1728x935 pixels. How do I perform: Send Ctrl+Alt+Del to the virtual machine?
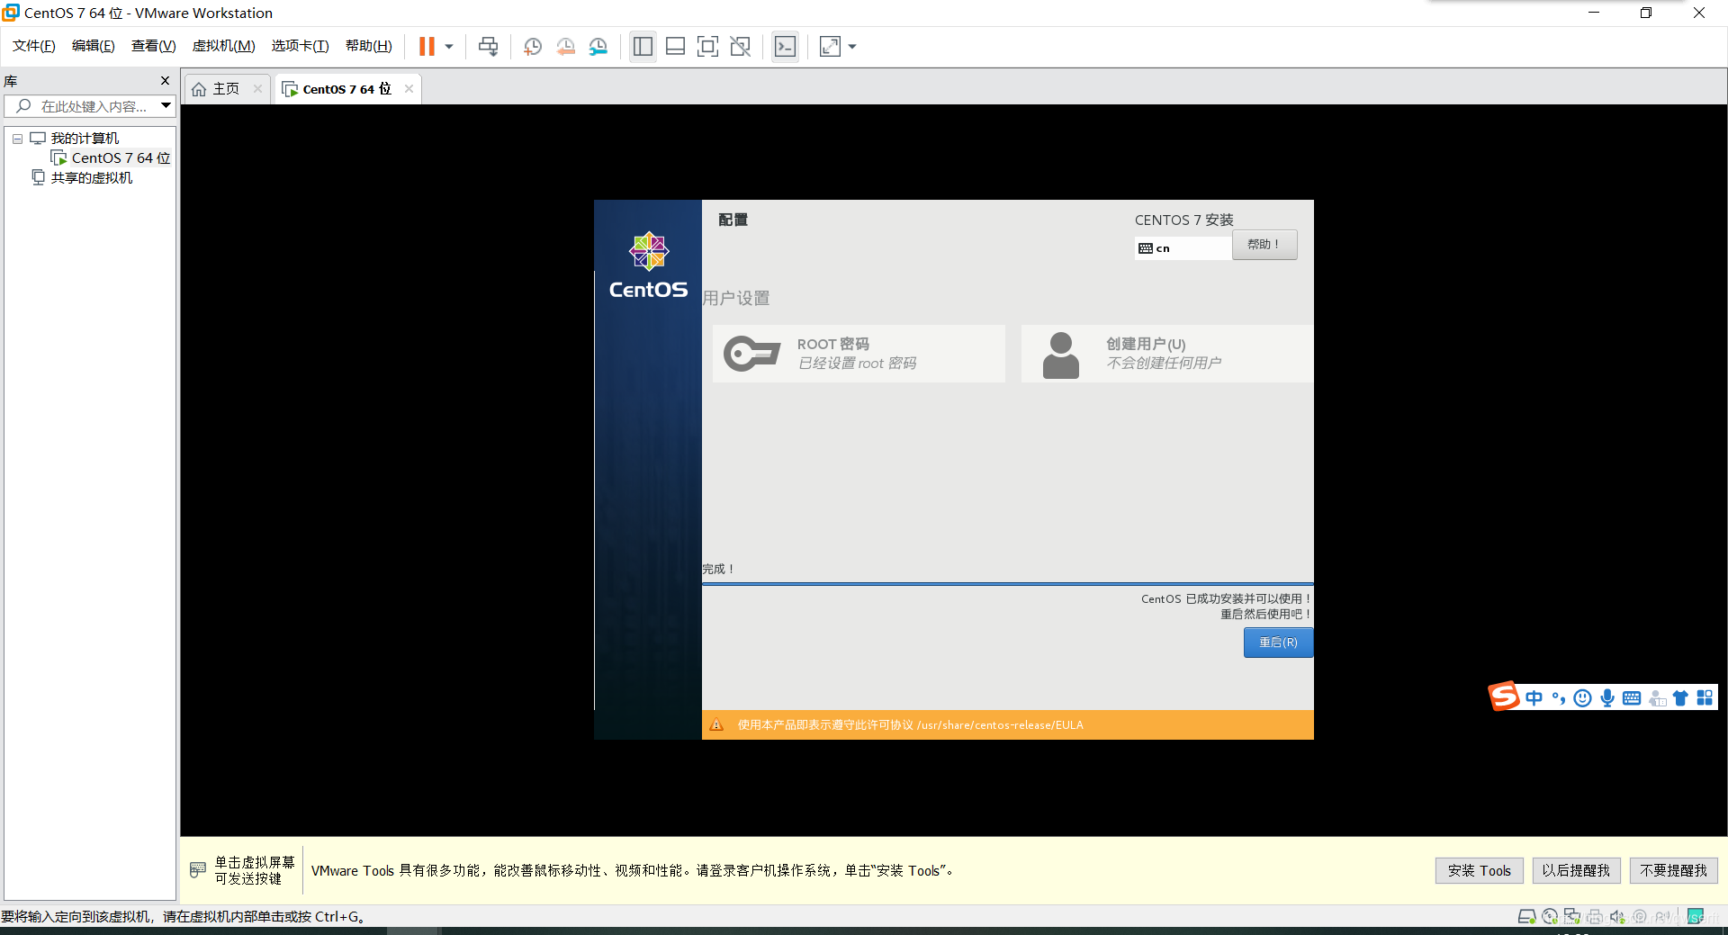click(488, 47)
